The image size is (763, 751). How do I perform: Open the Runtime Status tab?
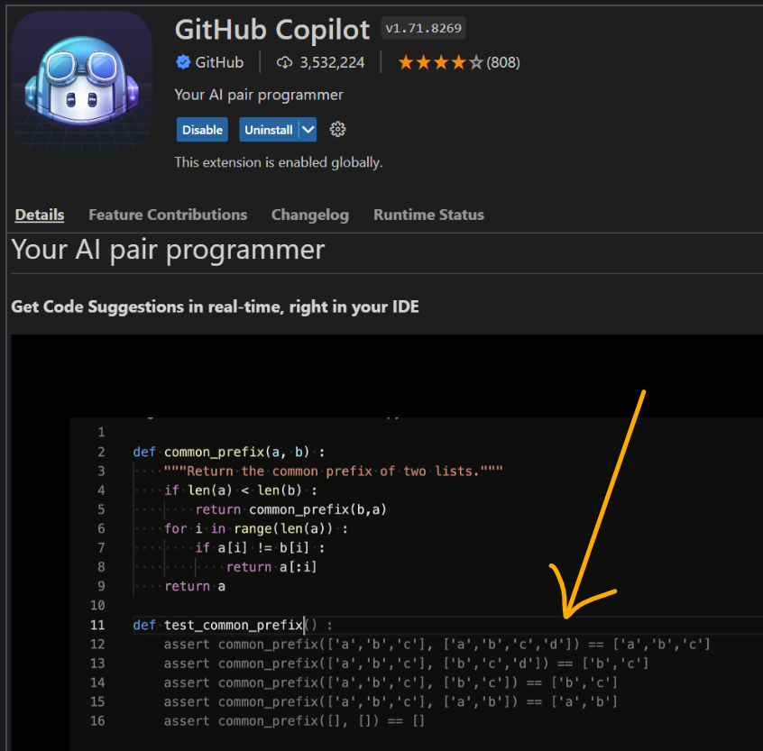pyautogui.click(x=428, y=215)
